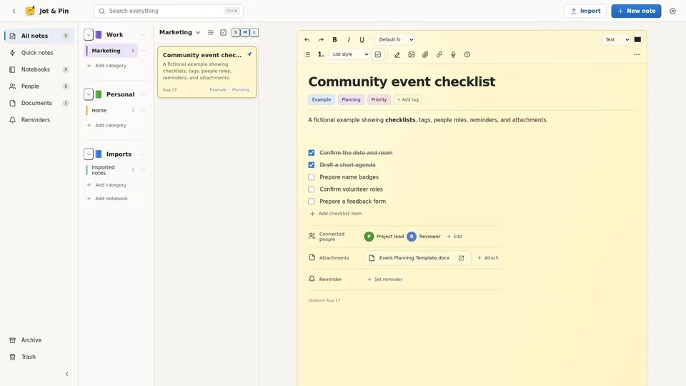Open the Marketing category dropdown
This screenshot has width=686, height=386.
(180, 32)
